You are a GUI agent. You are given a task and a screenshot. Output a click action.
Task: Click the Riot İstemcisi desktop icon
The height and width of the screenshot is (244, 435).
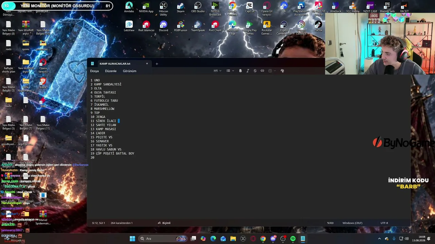tap(146, 26)
